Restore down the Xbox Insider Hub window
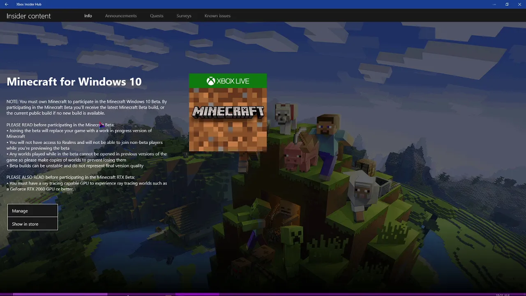Image resolution: width=526 pixels, height=296 pixels. 507,4
